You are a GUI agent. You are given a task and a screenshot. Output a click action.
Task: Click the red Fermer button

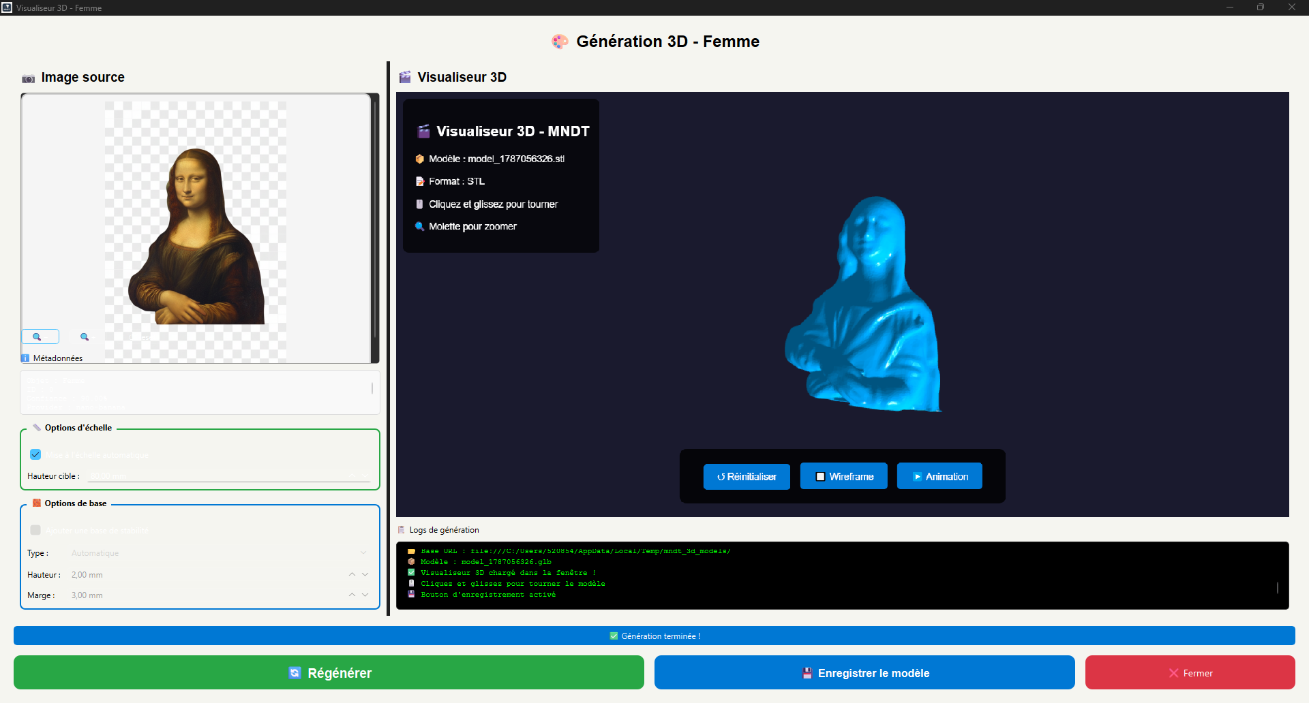(1190, 672)
